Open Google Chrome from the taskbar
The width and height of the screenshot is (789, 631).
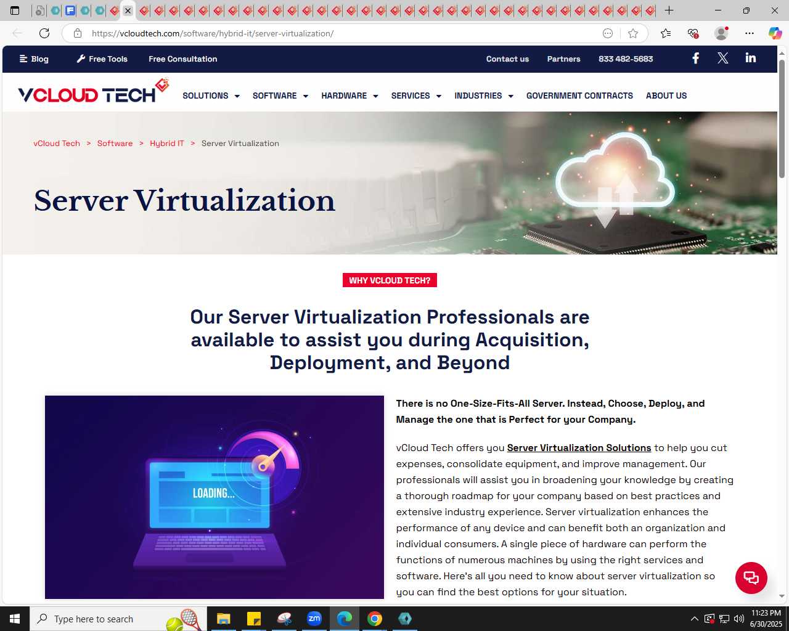point(375,619)
